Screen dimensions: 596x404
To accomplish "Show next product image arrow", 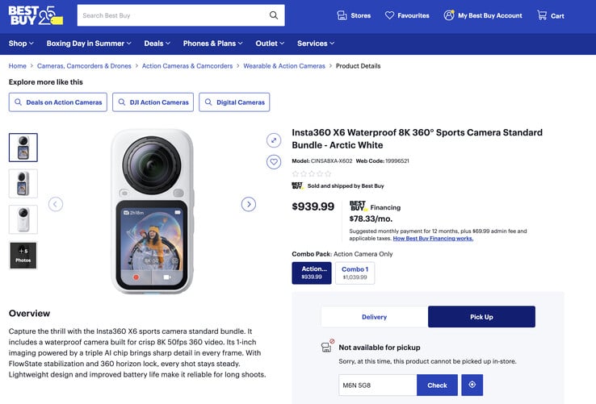I will tap(249, 204).
